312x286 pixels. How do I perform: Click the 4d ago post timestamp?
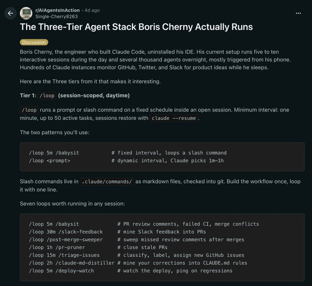[x=92, y=11]
